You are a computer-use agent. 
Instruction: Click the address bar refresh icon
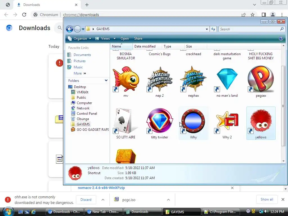click(213, 29)
